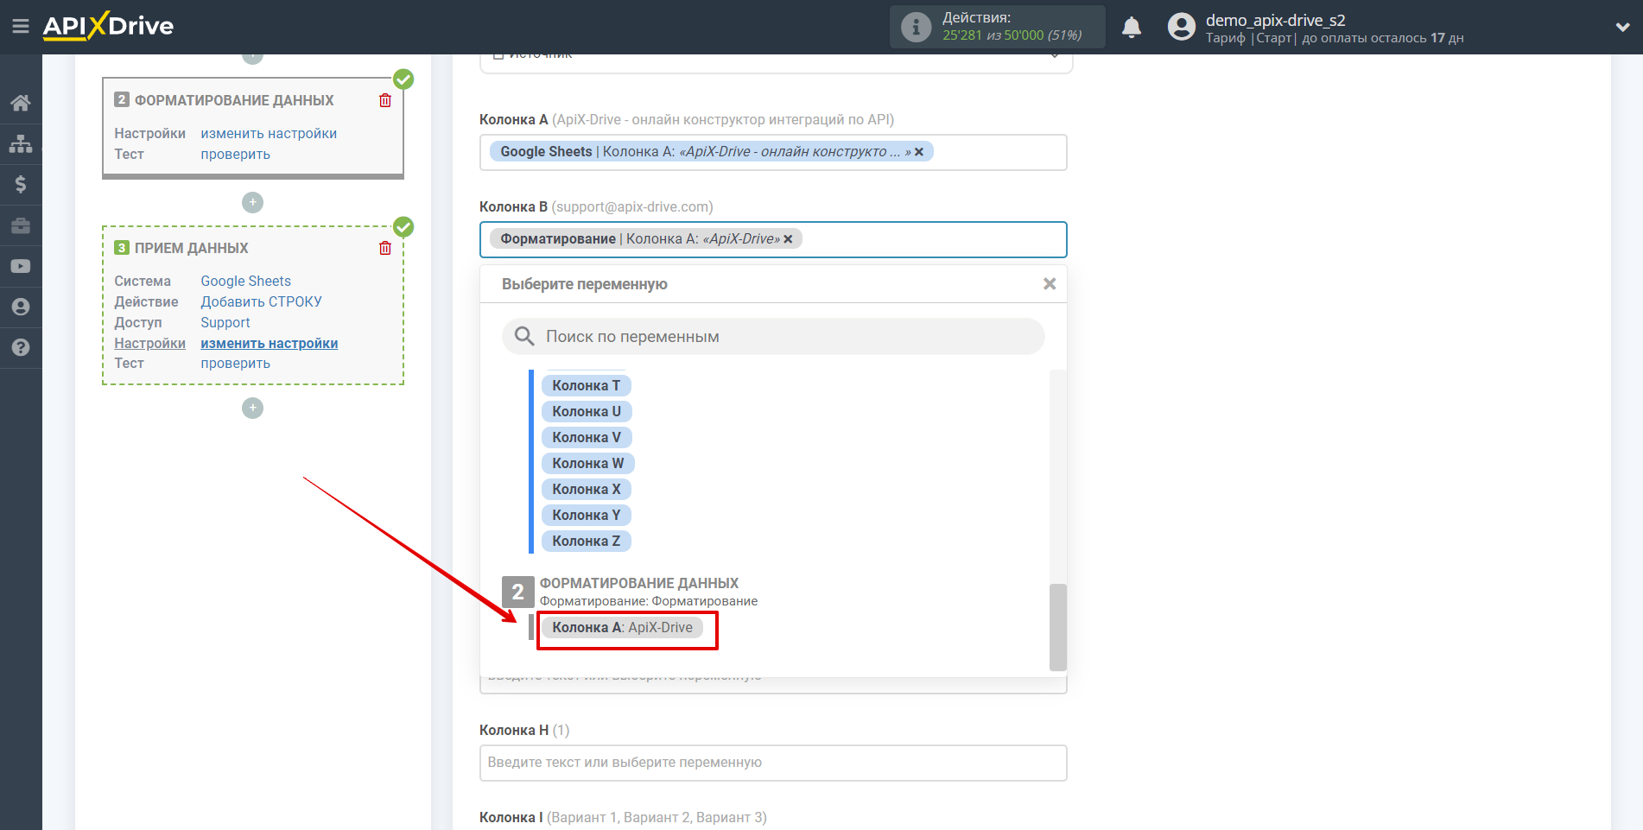This screenshot has height=830, width=1643.
Task: Click проверить in Форматирование данных block
Action: pos(235,154)
